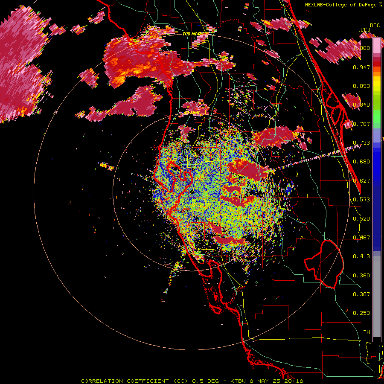
Task: Click the 1.000 value on the CC legend
Action: coord(361,48)
